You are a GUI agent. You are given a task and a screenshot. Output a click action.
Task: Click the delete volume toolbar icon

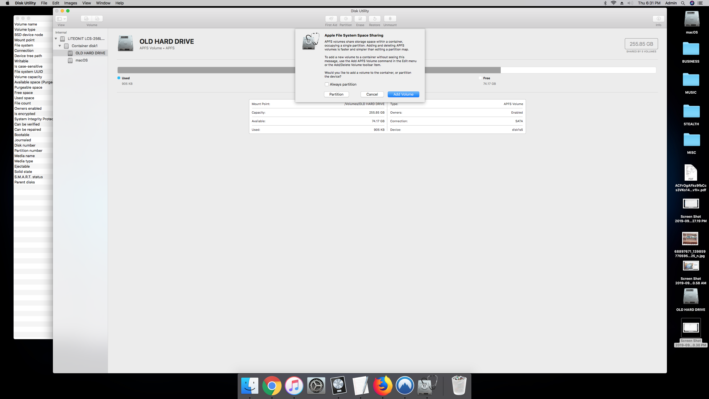click(x=97, y=19)
